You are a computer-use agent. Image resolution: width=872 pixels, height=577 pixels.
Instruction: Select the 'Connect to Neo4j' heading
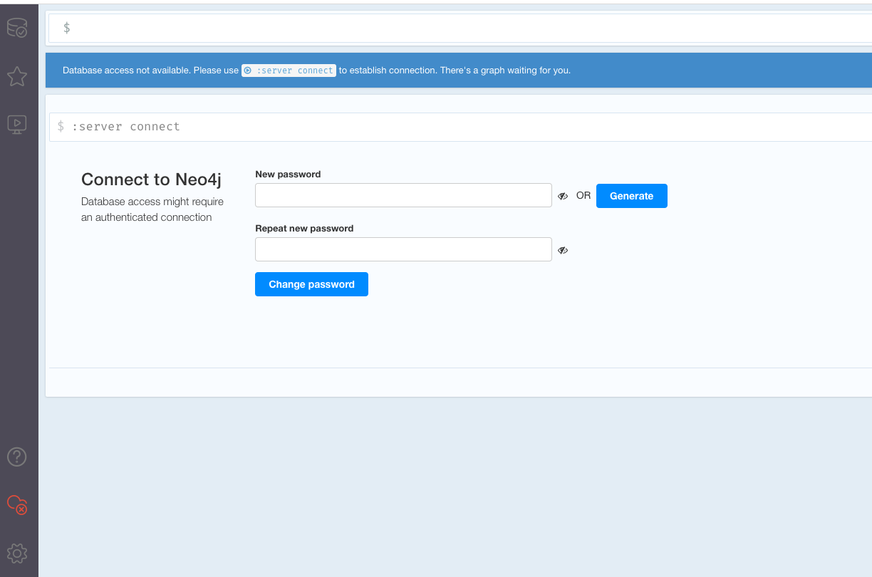pyautogui.click(x=151, y=180)
